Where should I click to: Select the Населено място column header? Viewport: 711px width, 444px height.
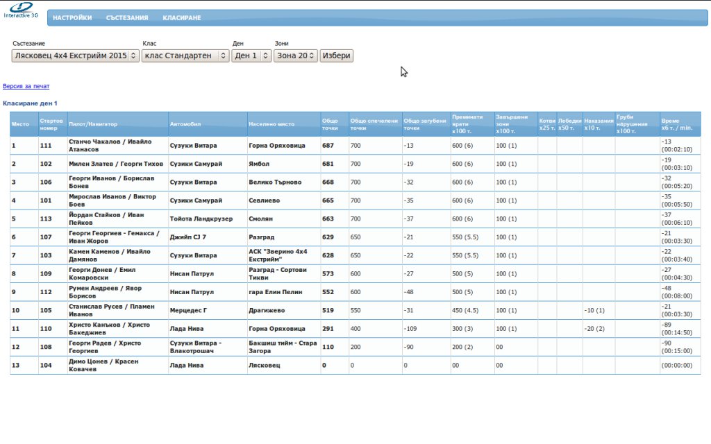[x=271, y=124]
